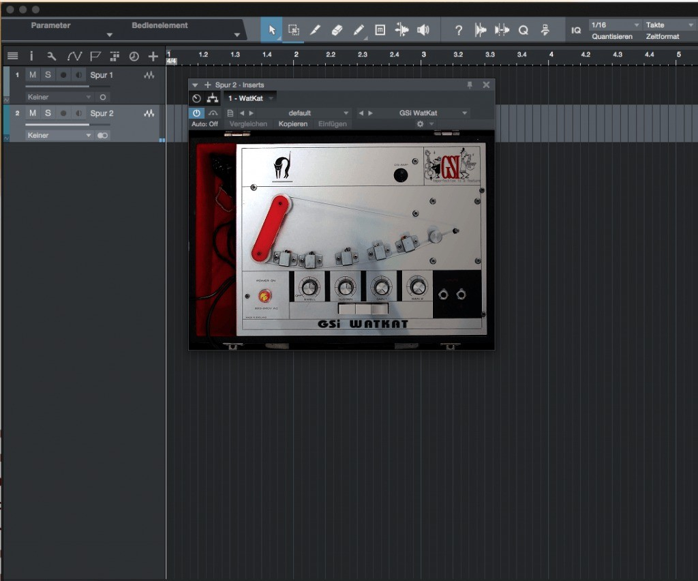This screenshot has width=698, height=581.
Task: Click the Kopieren button
Action: pyautogui.click(x=293, y=124)
